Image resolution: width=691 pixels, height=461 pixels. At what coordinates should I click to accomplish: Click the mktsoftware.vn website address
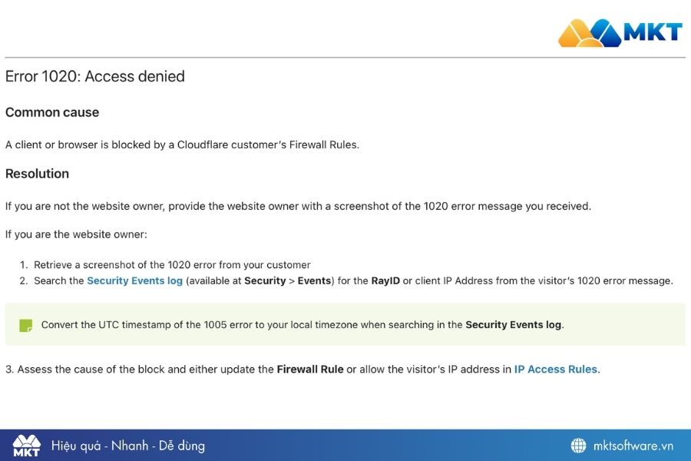(x=633, y=446)
